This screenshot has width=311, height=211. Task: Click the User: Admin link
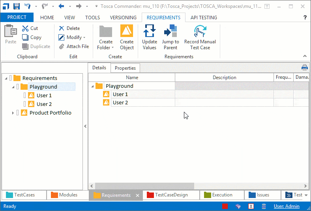(x=287, y=206)
